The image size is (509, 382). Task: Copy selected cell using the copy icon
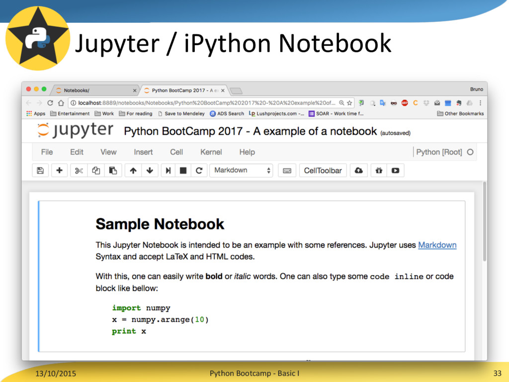(x=96, y=171)
